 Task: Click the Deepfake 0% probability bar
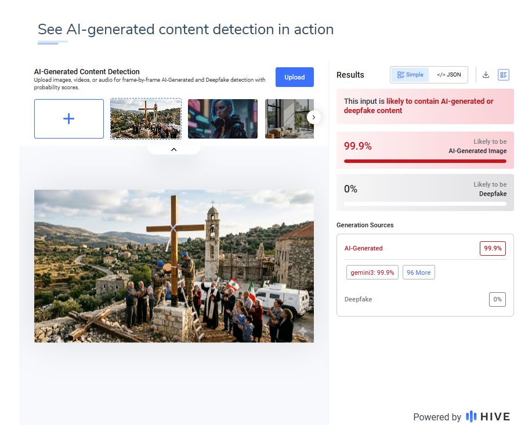(425, 204)
